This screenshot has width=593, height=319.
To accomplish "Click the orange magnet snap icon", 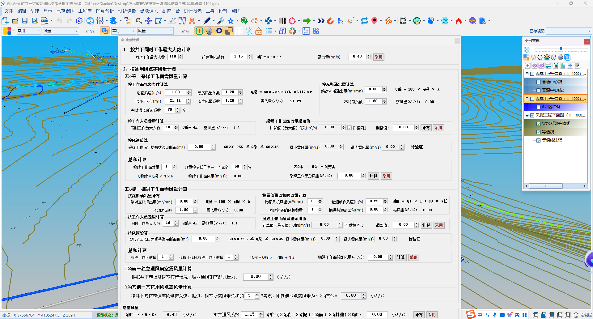I will click(x=331, y=21).
